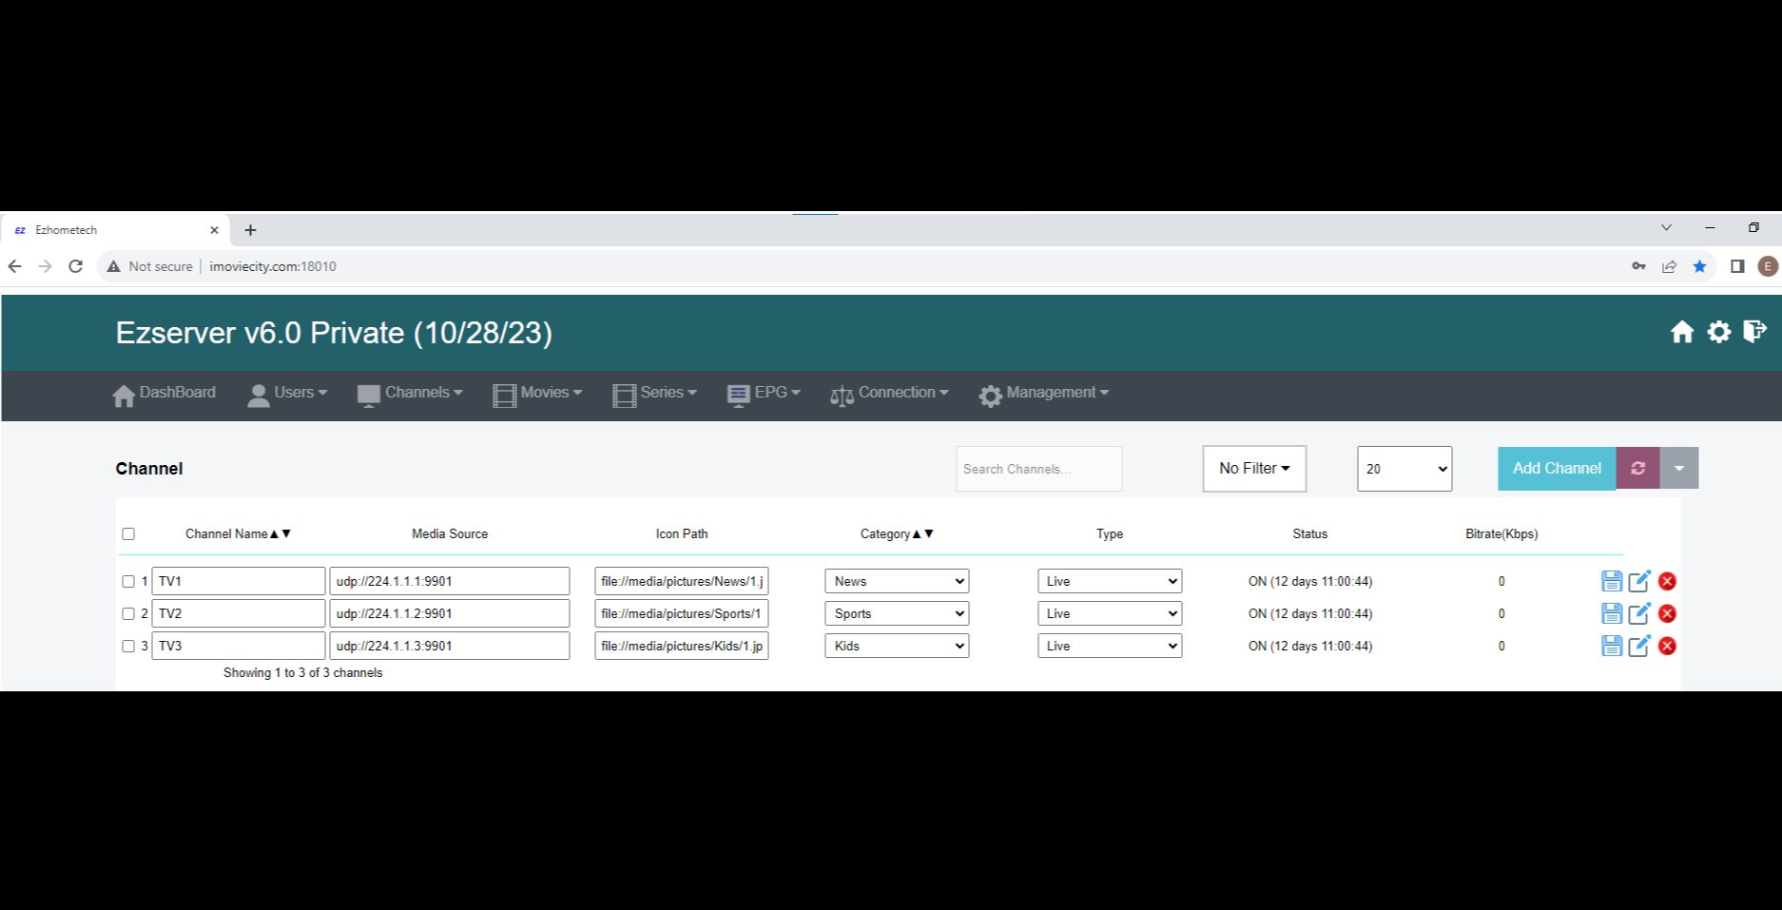Click the Add Channel button
Viewport: 1782px width, 910px height.
(x=1557, y=468)
